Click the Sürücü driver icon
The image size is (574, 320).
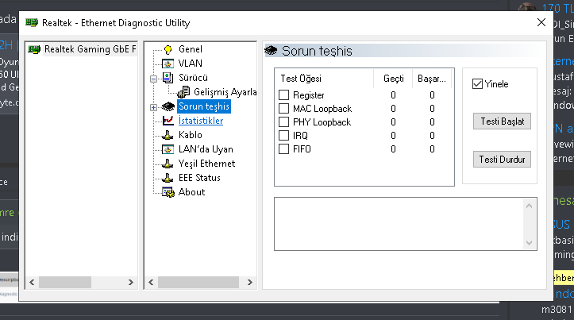click(168, 78)
